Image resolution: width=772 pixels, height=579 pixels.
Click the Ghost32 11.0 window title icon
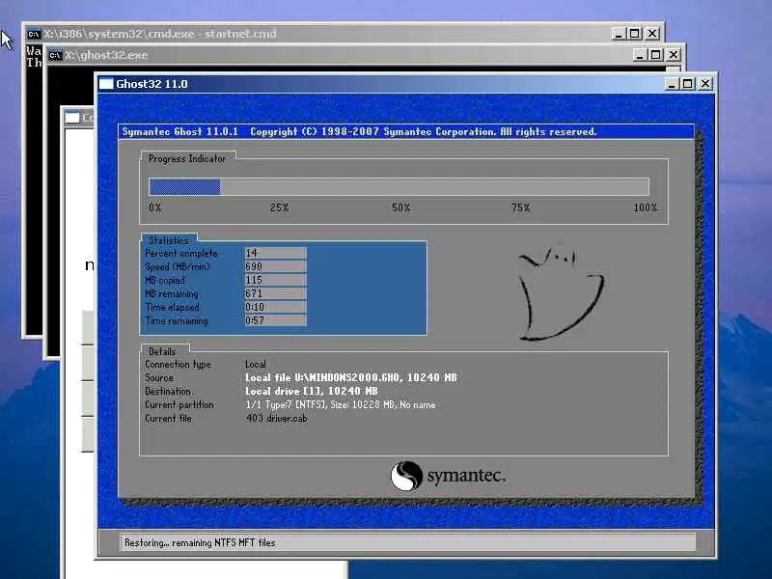coord(106,84)
